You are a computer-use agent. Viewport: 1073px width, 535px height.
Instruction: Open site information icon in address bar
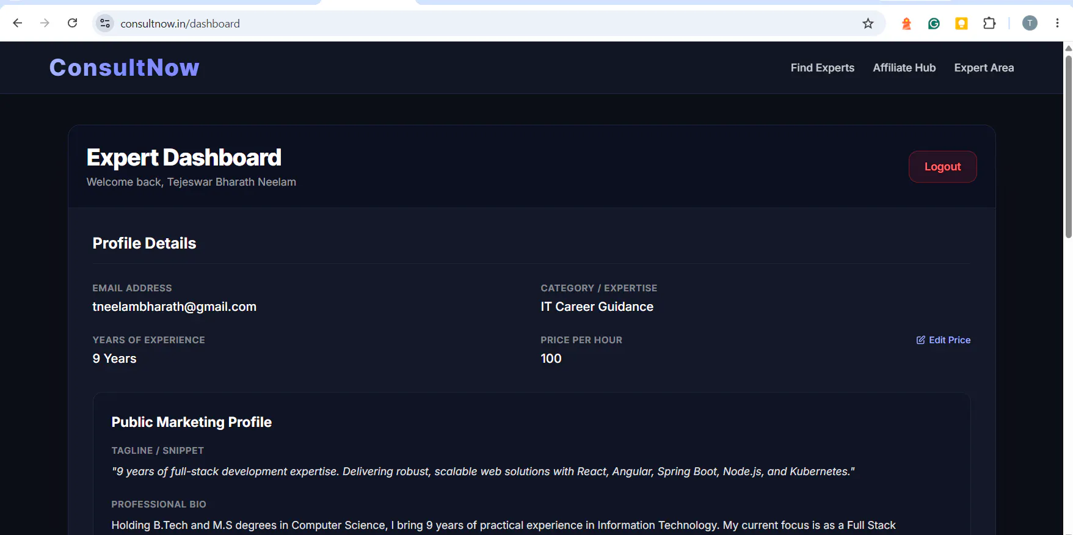coord(105,23)
